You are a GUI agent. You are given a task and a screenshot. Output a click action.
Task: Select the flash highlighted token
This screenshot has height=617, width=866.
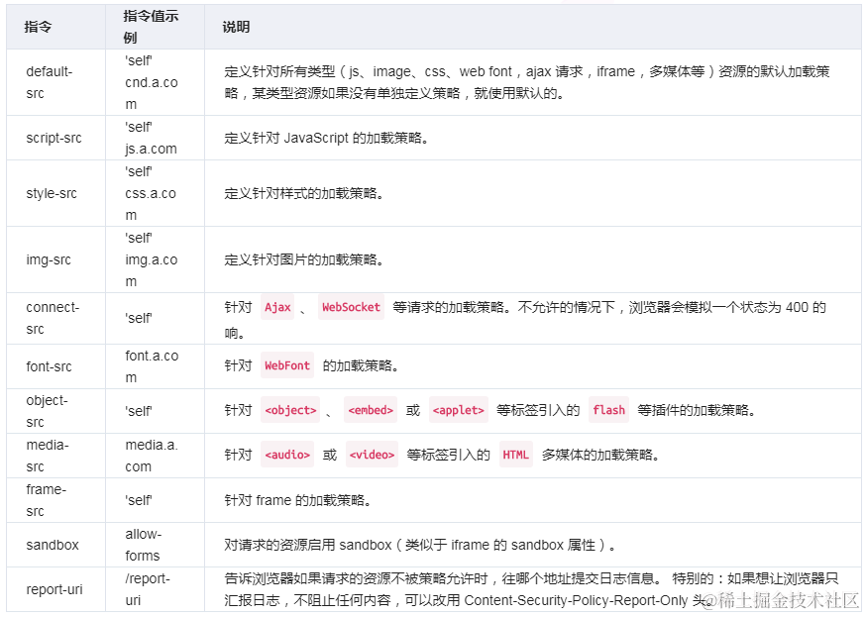click(608, 409)
